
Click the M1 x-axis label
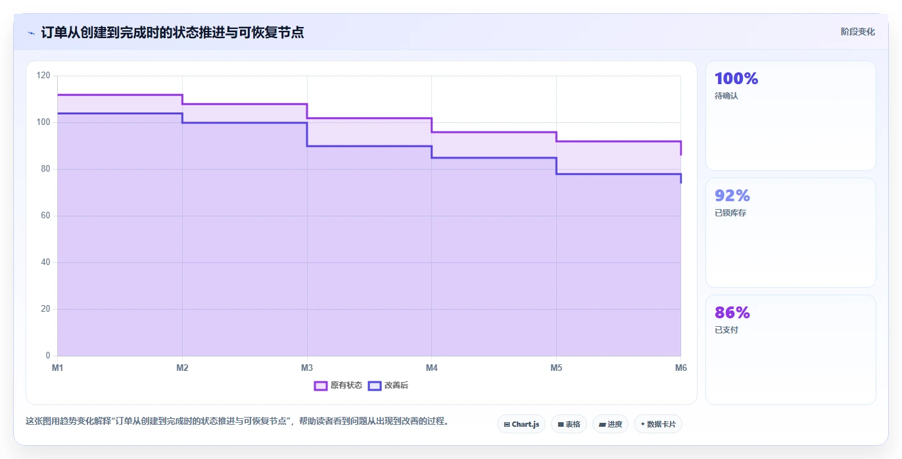click(58, 368)
